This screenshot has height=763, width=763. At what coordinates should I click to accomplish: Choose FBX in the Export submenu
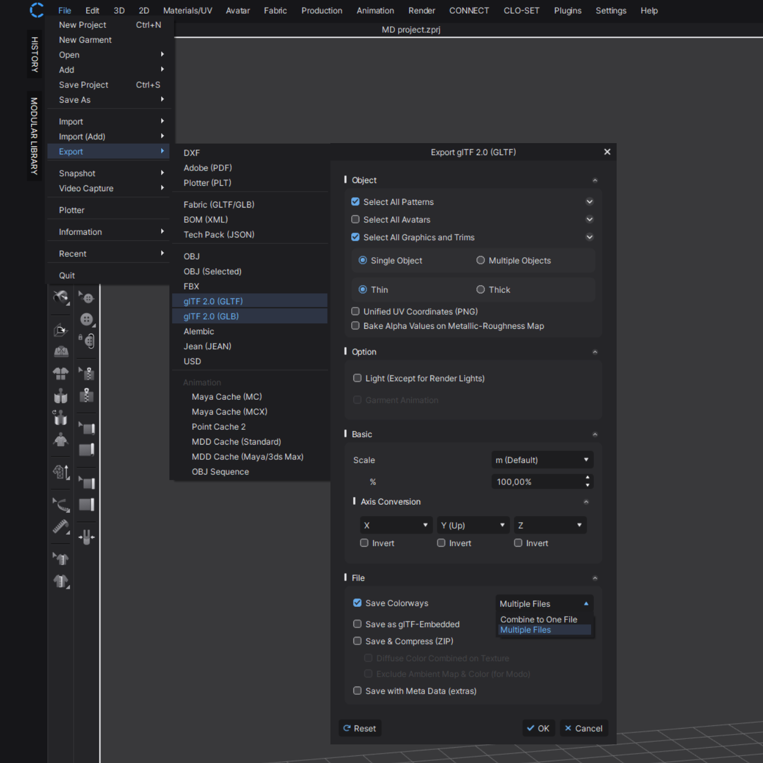click(x=250, y=286)
